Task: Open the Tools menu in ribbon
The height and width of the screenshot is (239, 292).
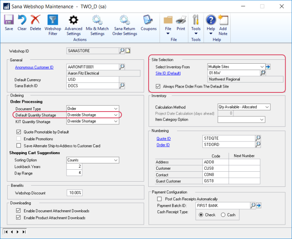Action: click(x=196, y=24)
